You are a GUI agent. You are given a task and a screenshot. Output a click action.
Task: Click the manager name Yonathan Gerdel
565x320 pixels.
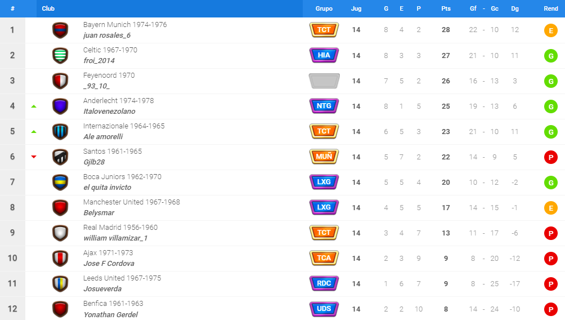pyautogui.click(x=110, y=314)
